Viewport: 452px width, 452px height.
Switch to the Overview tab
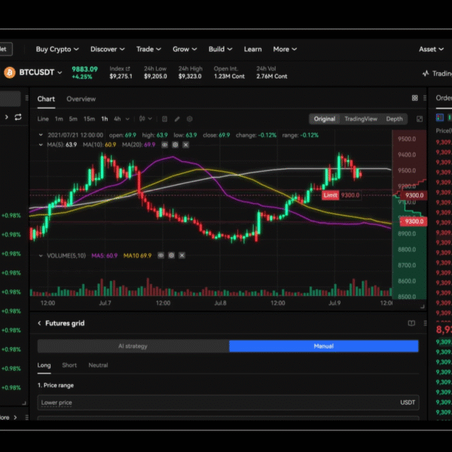coord(81,99)
